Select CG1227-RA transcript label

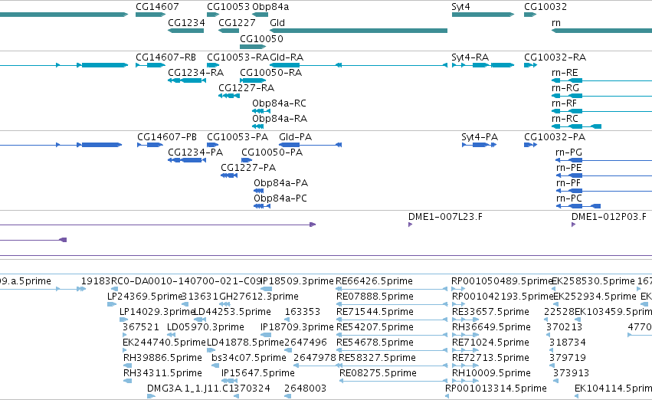coord(246,87)
